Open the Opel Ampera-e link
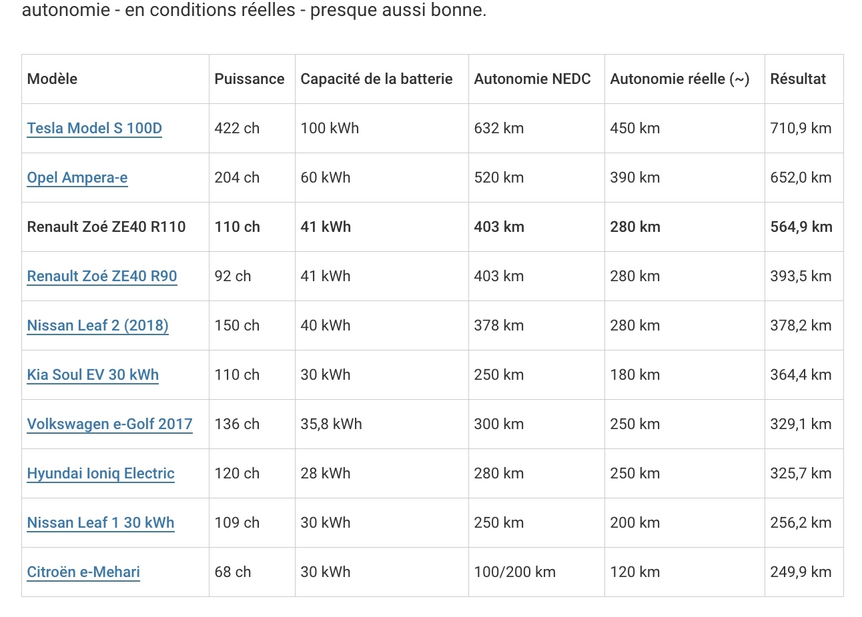The height and width of the screenshot is (617, 862). (x=77, y=177)
